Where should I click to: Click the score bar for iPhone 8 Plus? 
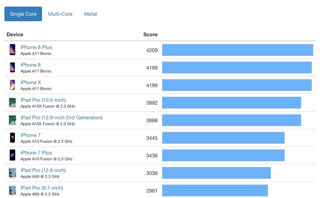[238, 50]
